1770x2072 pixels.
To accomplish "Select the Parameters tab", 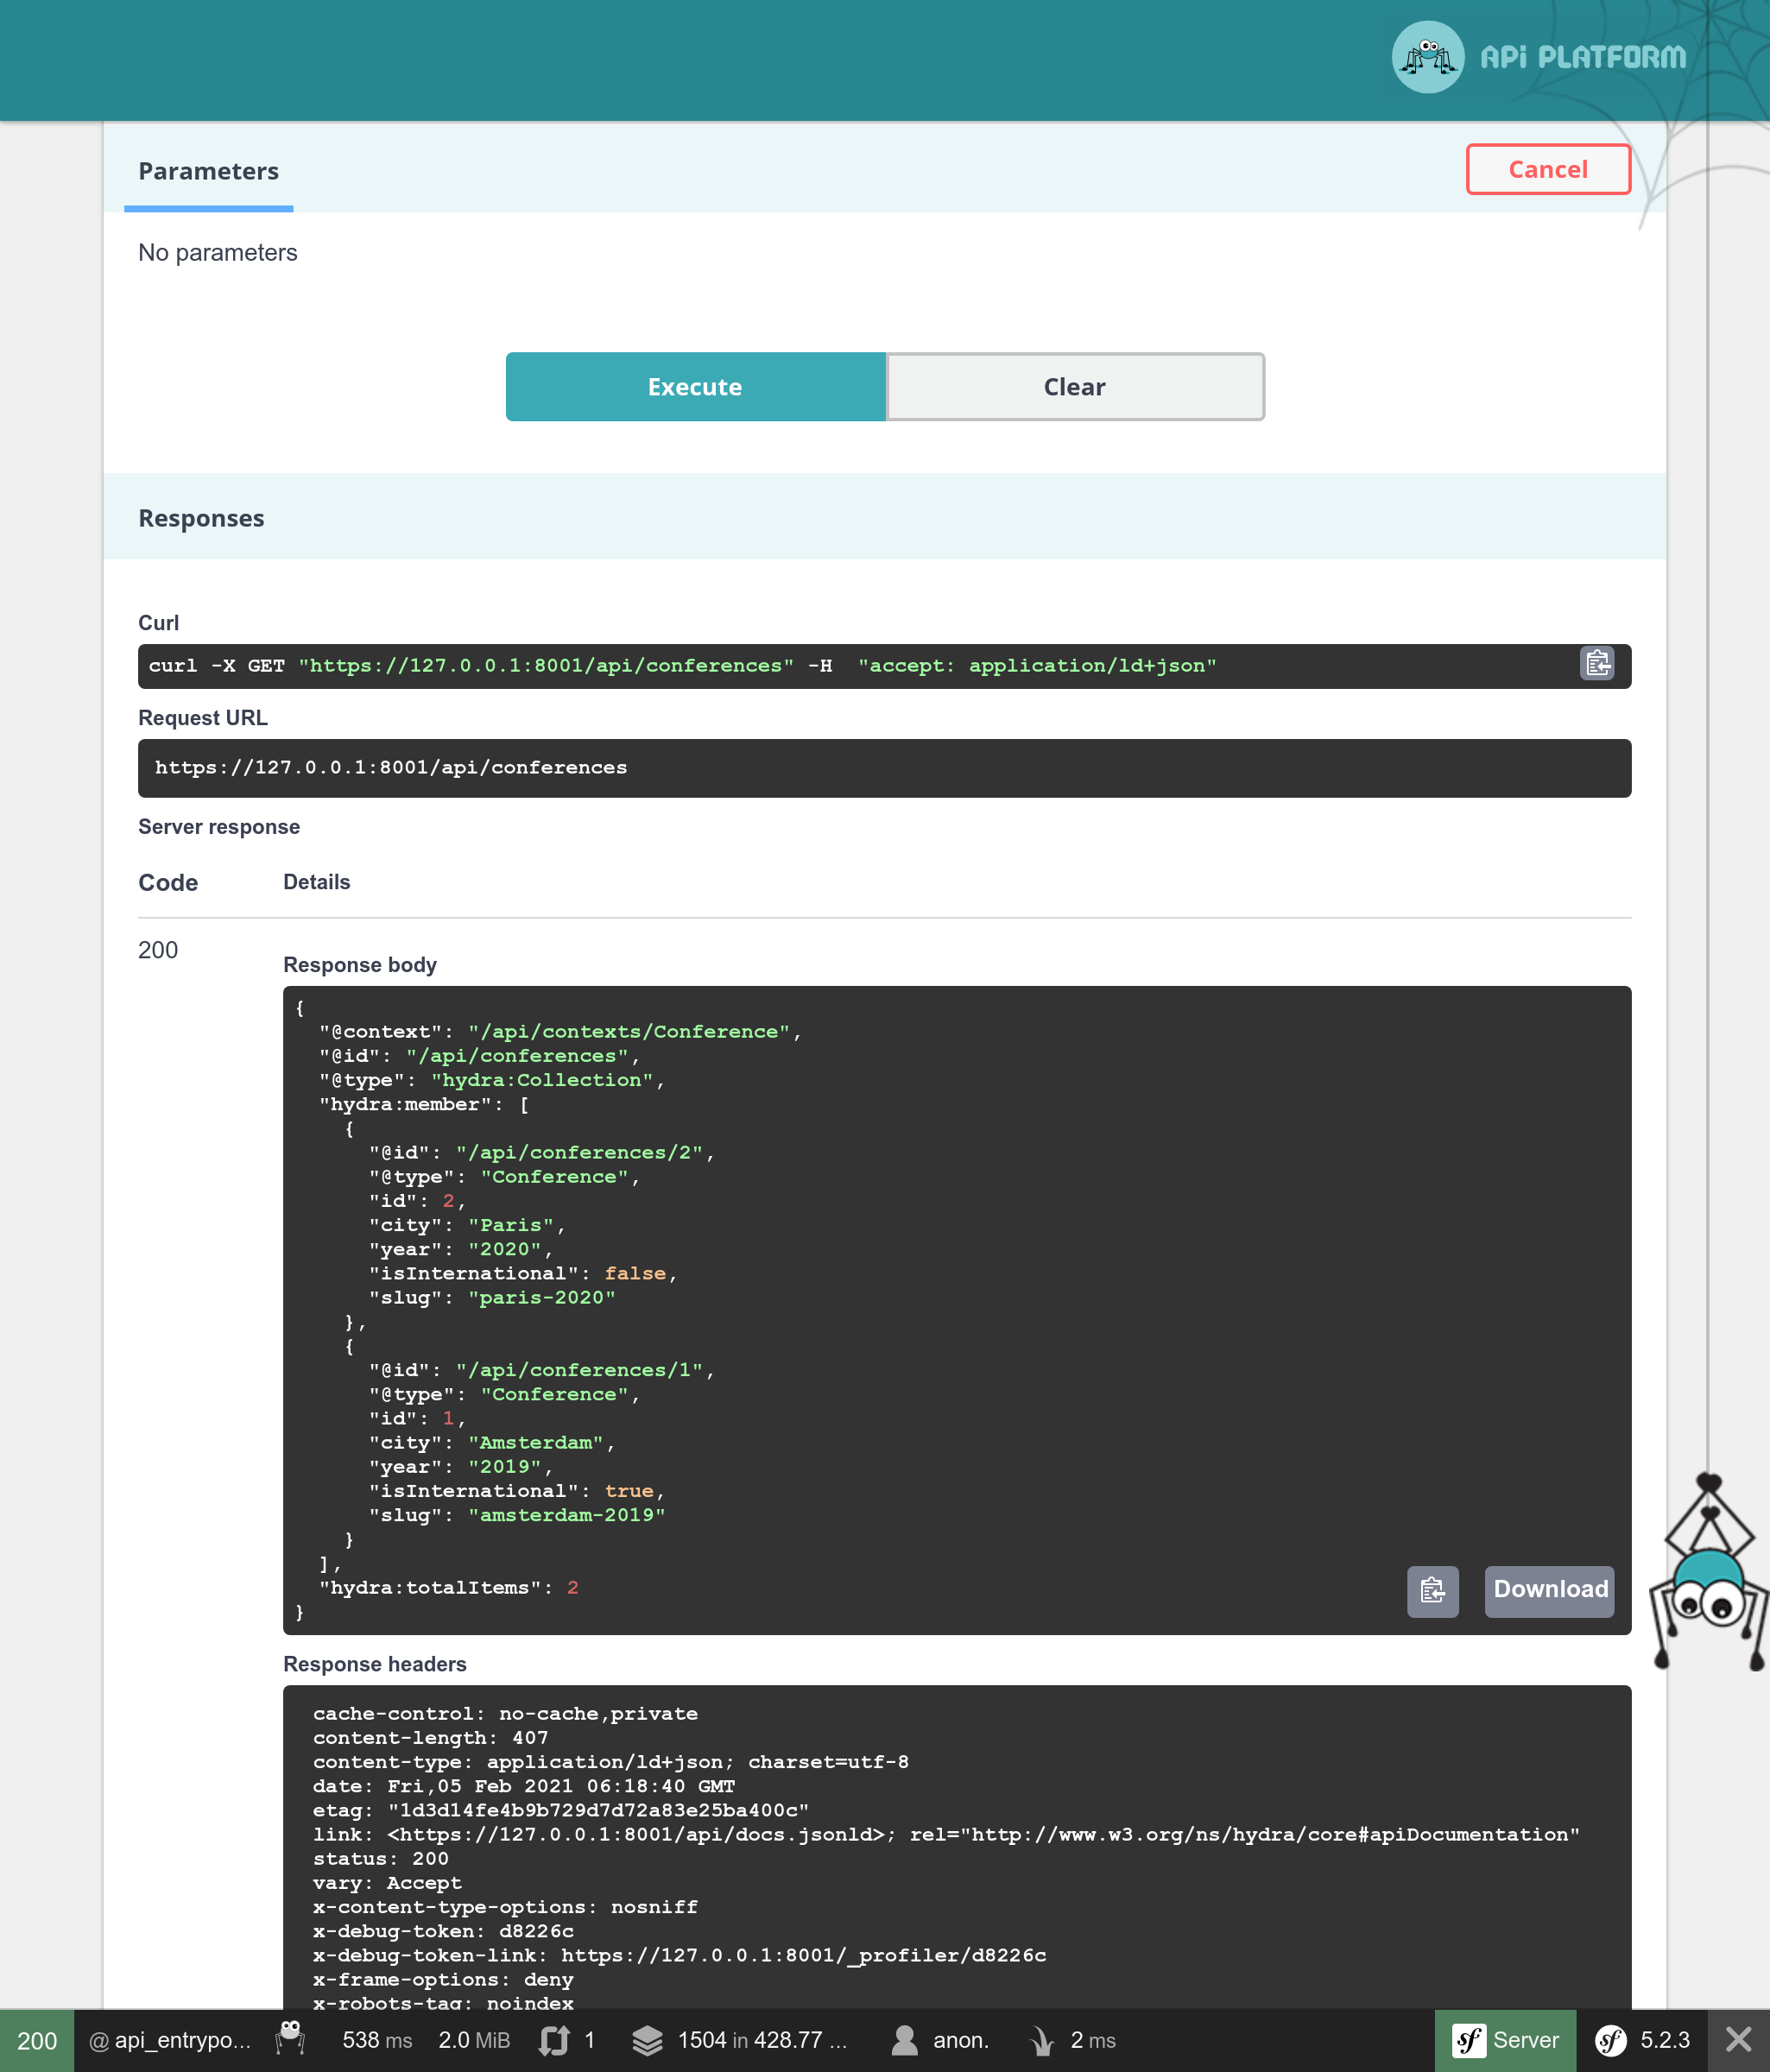I will 208,171.
